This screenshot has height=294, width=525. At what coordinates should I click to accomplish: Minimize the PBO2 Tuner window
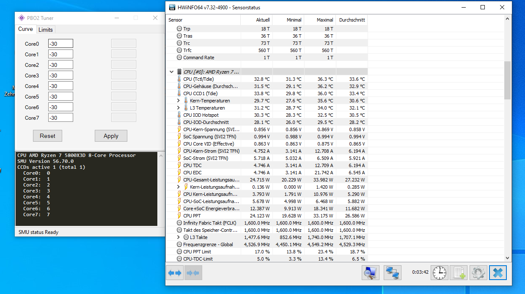[117, 18]
